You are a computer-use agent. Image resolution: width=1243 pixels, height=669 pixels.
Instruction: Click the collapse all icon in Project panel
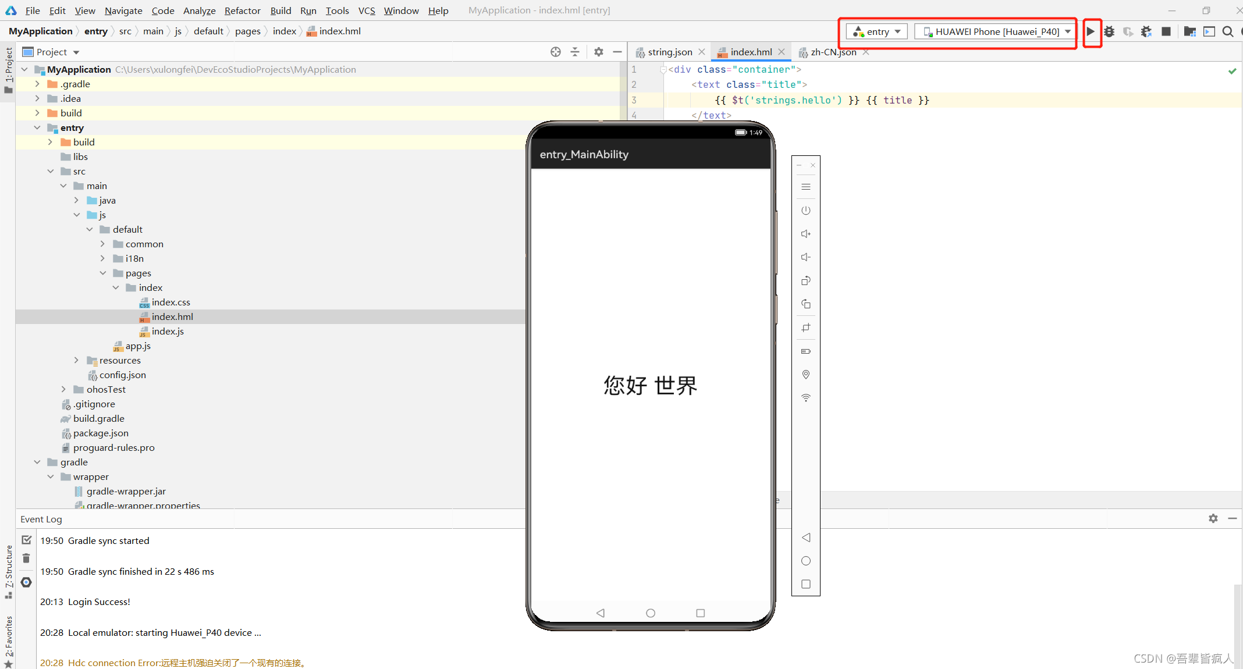pos(575,52)
